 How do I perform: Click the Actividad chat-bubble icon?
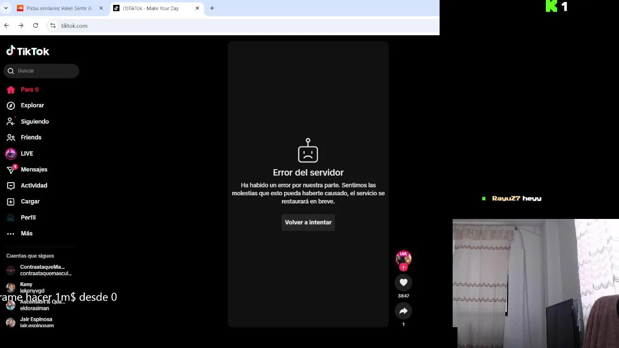pyautogui.click(x=11, y=186)
